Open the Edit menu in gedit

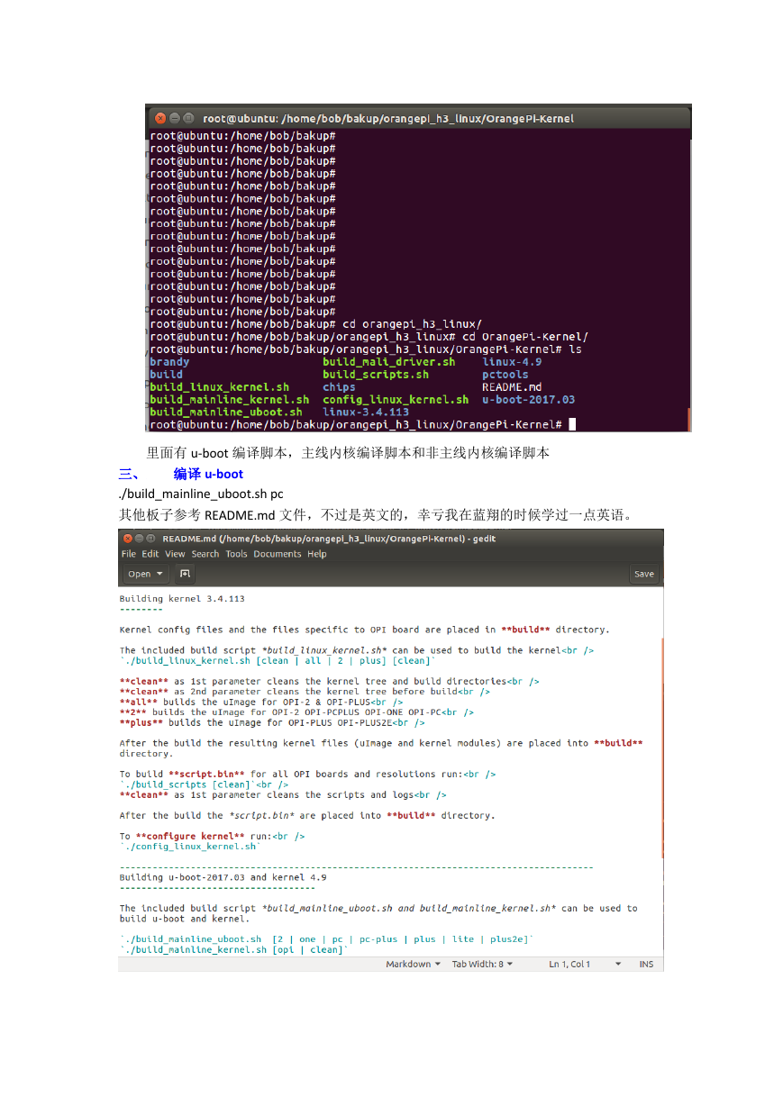(x=150, y=554)
